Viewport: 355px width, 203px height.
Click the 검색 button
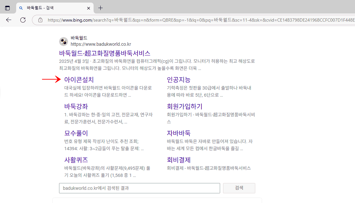tap(239, 188)
